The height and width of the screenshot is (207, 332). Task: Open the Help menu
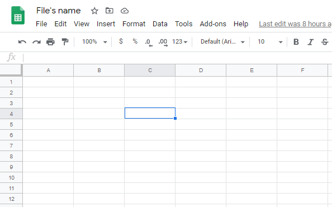click(x=241, y=23)
